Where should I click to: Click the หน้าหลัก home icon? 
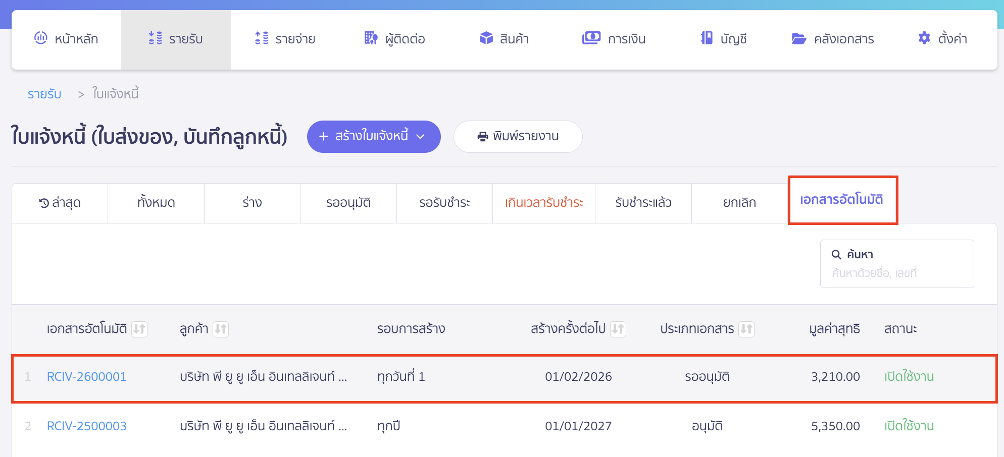[x=41, y=38]
